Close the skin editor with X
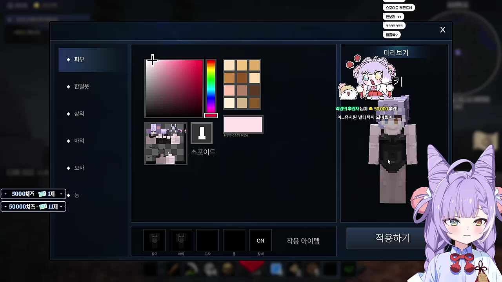The width and height of the screenshot is (502, 282). 442,30
